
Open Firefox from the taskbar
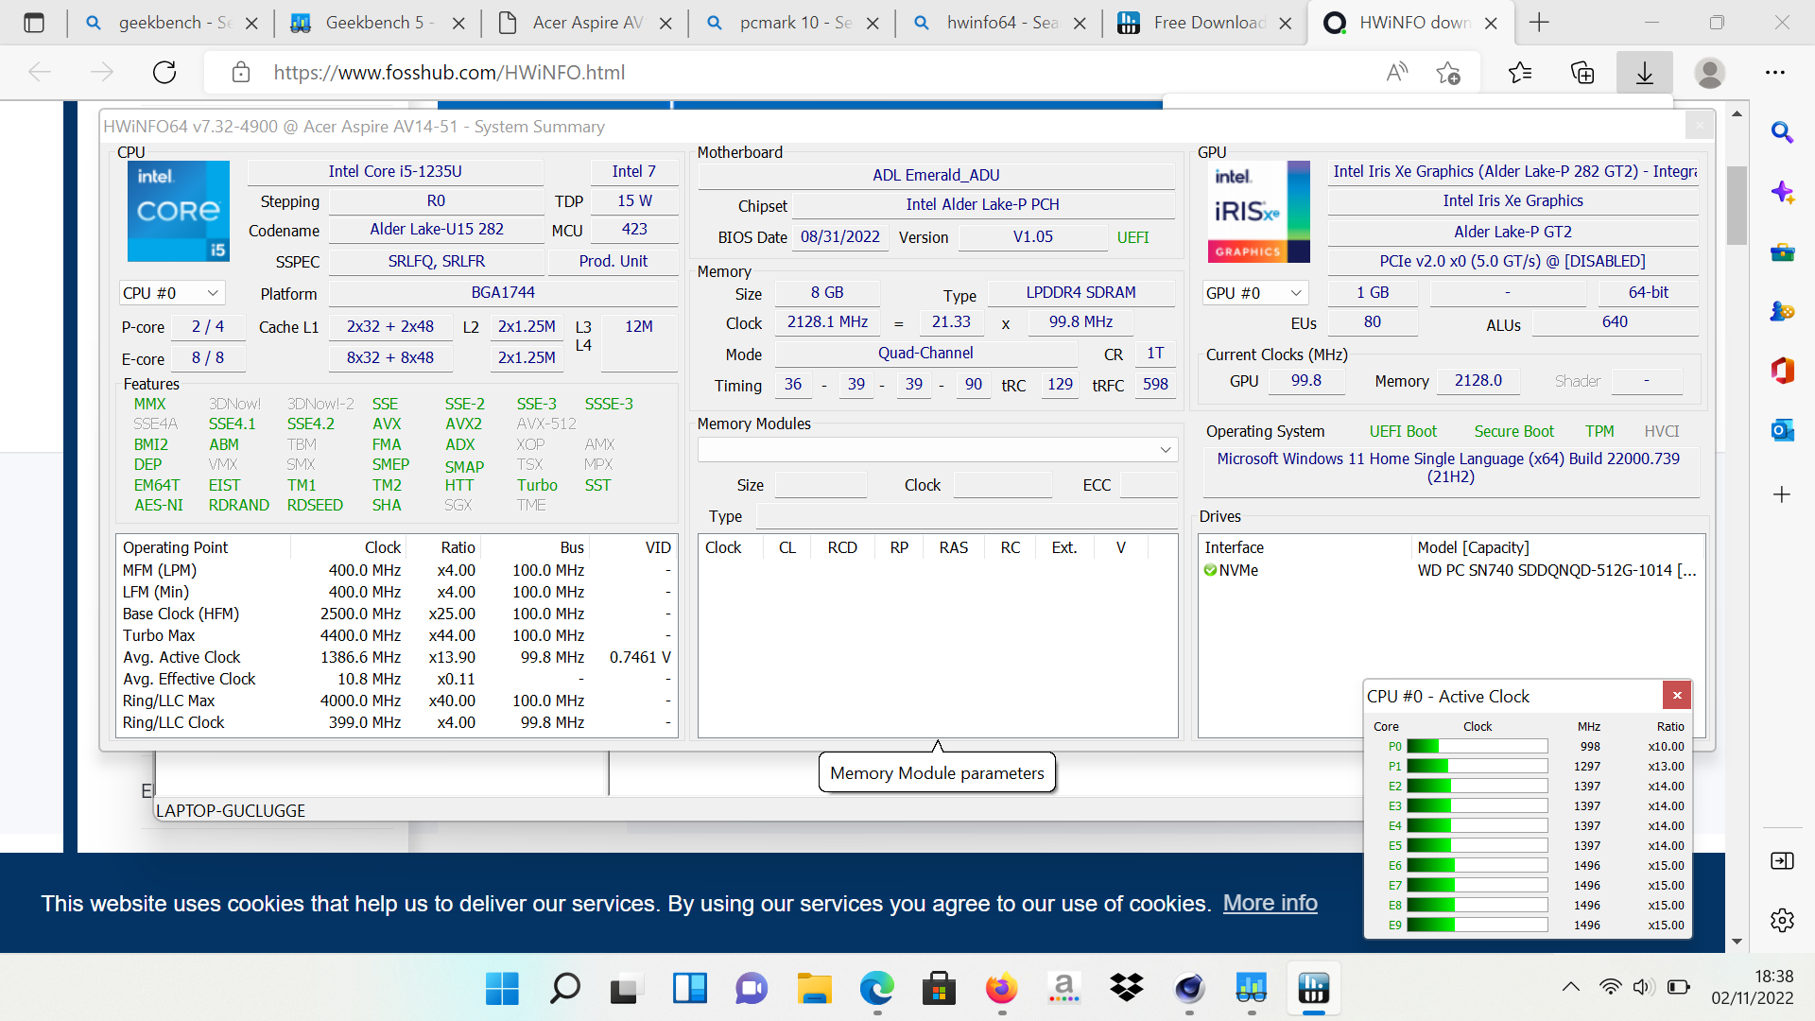coord(1001,989)
